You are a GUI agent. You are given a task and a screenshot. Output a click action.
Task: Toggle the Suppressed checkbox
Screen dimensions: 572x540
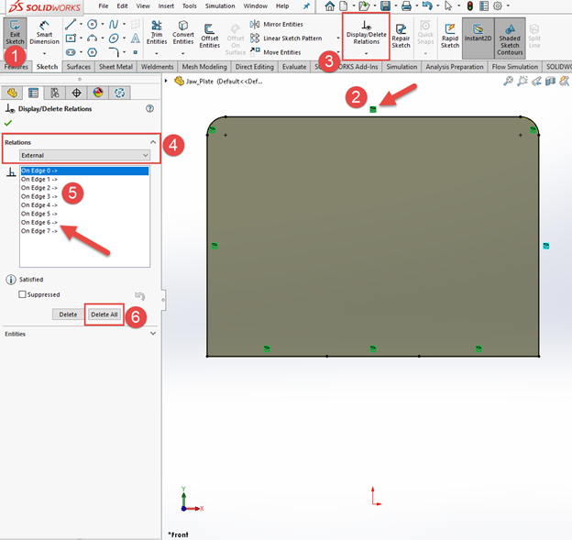(22, 294)
